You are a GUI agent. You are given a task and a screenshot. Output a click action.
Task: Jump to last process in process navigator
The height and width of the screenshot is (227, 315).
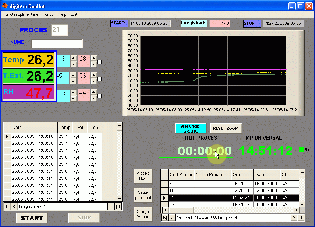tap(301, 218)
